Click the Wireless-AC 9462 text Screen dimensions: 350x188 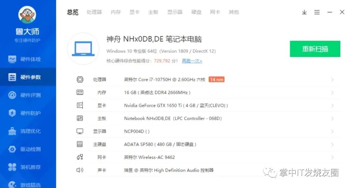[149, 157]
